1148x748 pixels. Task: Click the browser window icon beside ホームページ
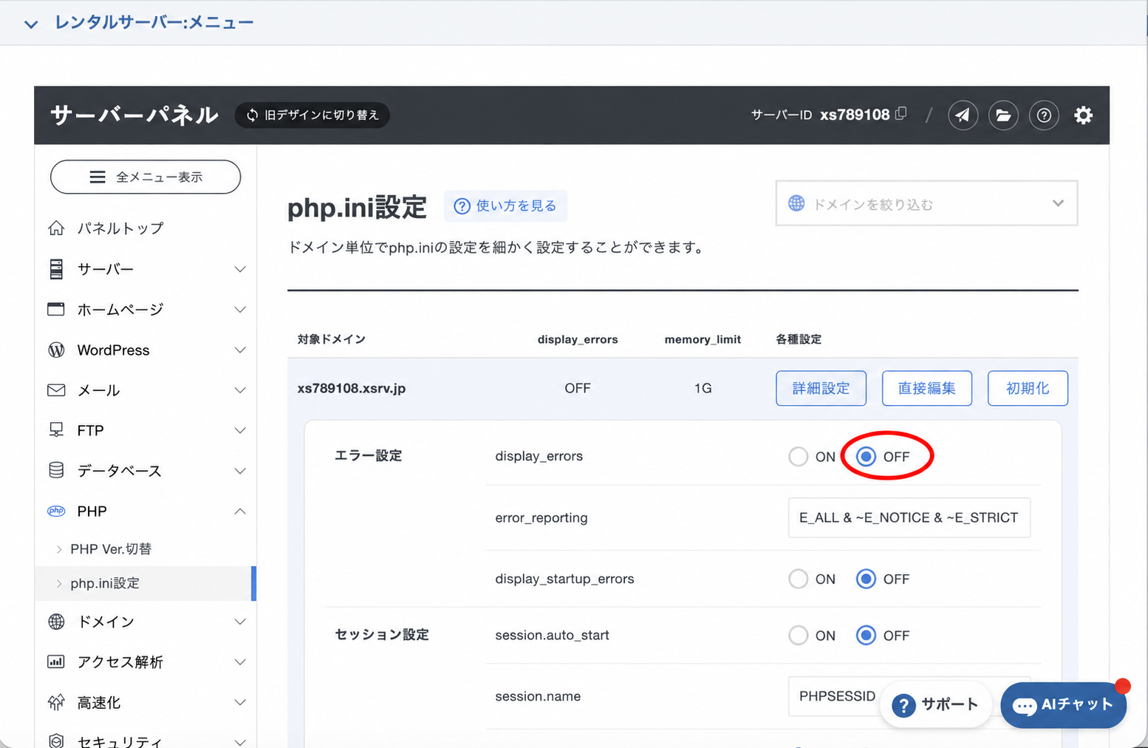(56, 309)
